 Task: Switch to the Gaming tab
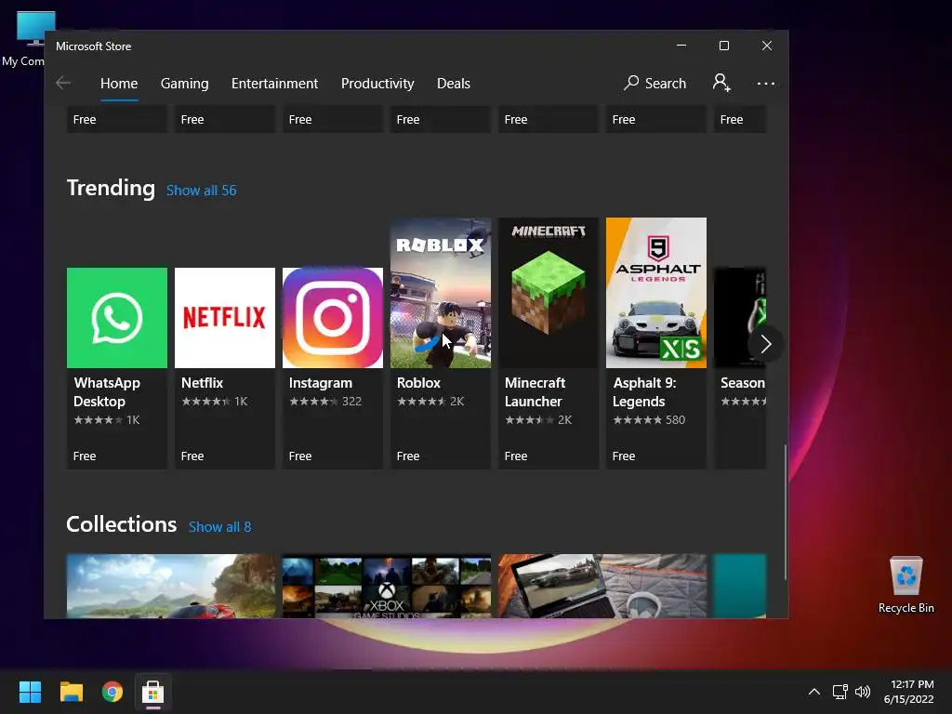point(185,83)
